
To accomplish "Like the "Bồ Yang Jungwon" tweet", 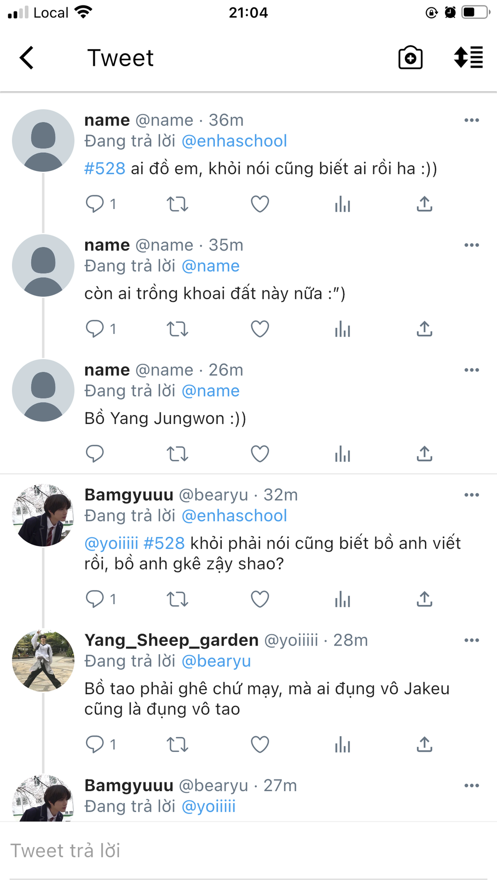I will pyautogui.click(x=260, y=454).
